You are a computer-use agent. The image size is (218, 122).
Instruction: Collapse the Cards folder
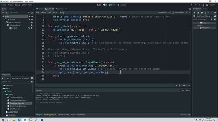click(x=4, y=91)
